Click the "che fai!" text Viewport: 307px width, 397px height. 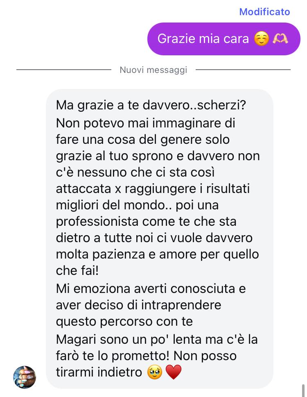tap(77, 270)
